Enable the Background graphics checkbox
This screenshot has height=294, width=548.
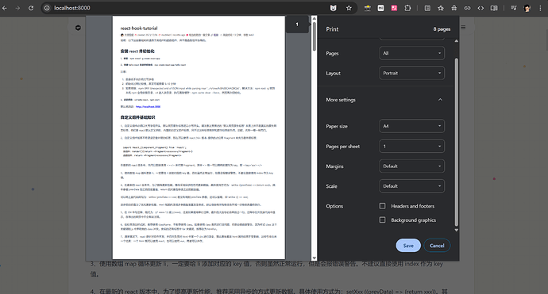point(382,220)
